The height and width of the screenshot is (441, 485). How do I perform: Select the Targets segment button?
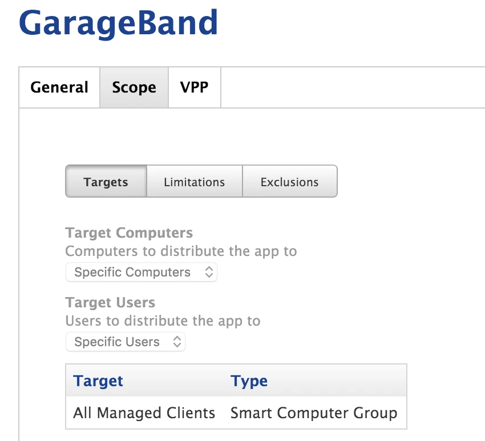(x=106, y=182)
